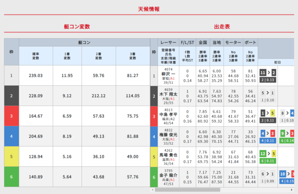
Task: Expand the 出走表 section heading
Action: [223, 27]
